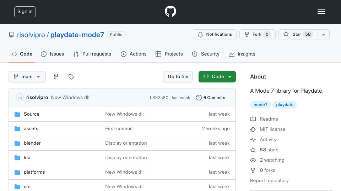Open the Source folder
Screen dimensions: 341x191
coord(32,114)
